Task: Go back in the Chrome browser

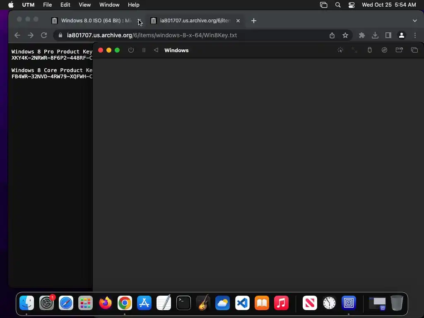Action: coord(17,35)
